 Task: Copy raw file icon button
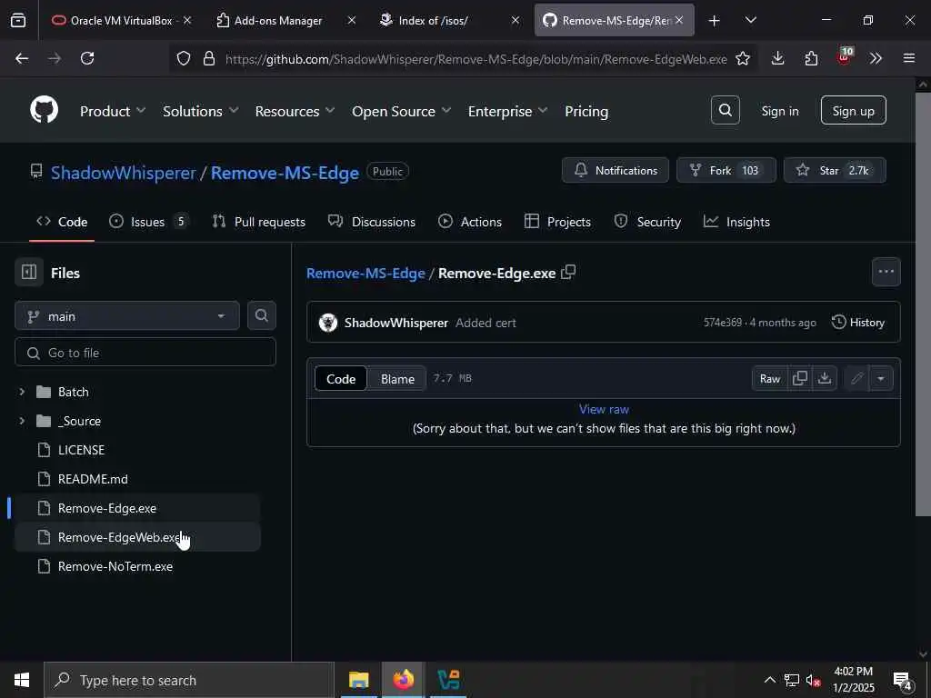(x=800, y=378)
